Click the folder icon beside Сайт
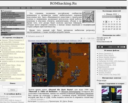128x103 pixels. (x=1, y=27)
